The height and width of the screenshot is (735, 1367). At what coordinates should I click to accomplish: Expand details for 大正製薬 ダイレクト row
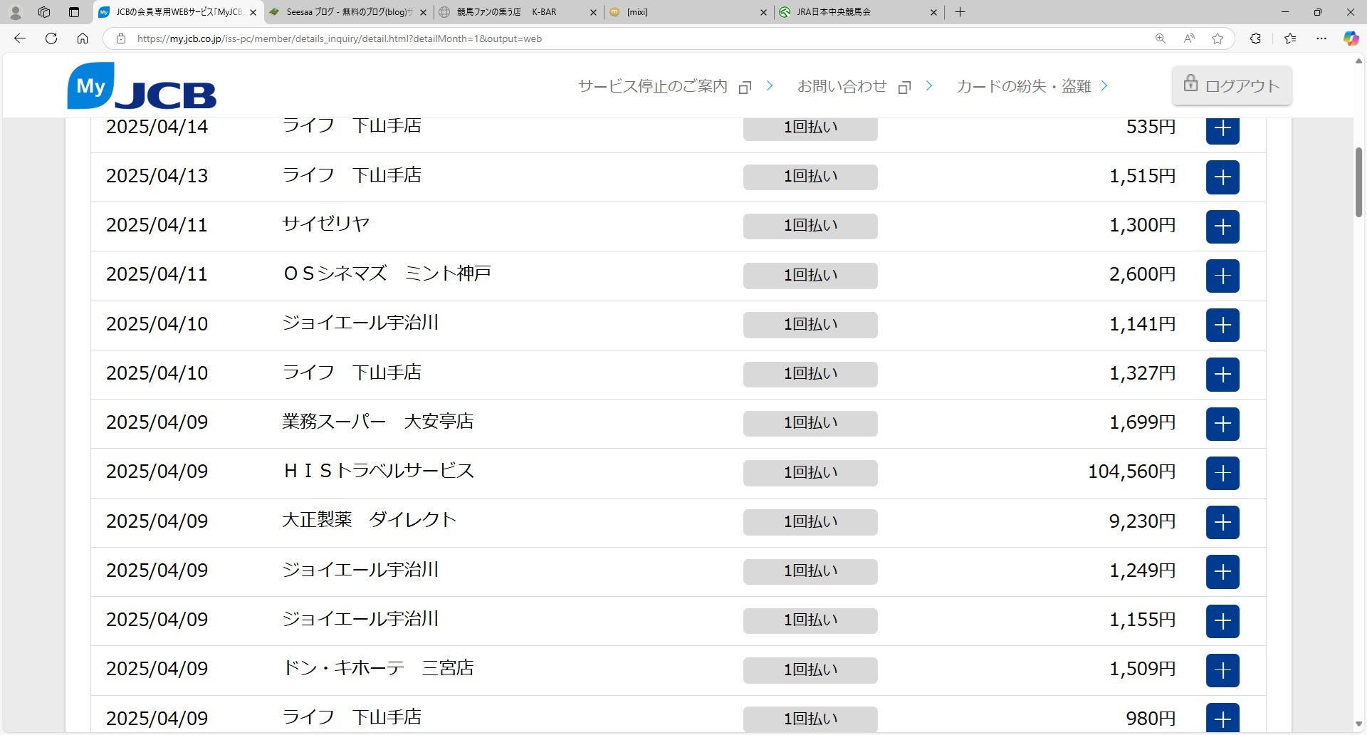click(x=1222, y=522)
